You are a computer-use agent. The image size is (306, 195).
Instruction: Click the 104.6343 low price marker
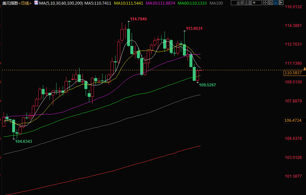(x=24, y=141)
